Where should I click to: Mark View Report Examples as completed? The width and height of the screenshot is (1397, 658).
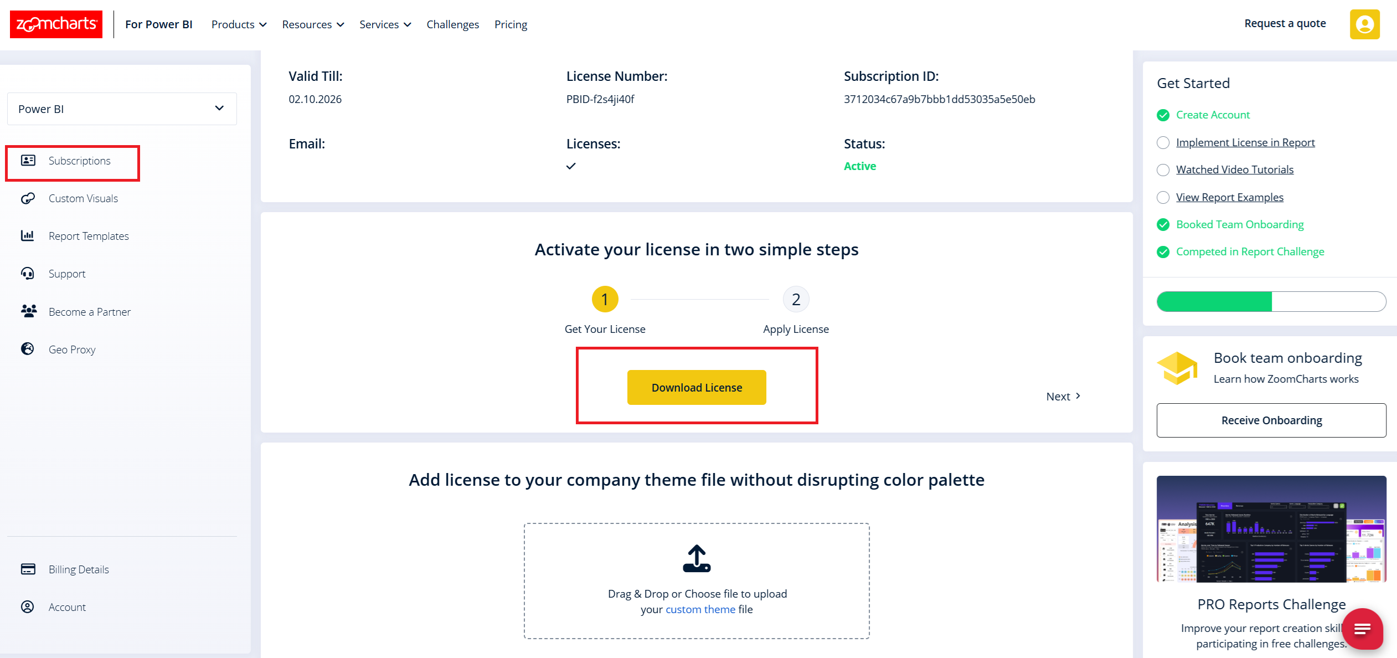pyautogui.click(x=1163, y=197)
